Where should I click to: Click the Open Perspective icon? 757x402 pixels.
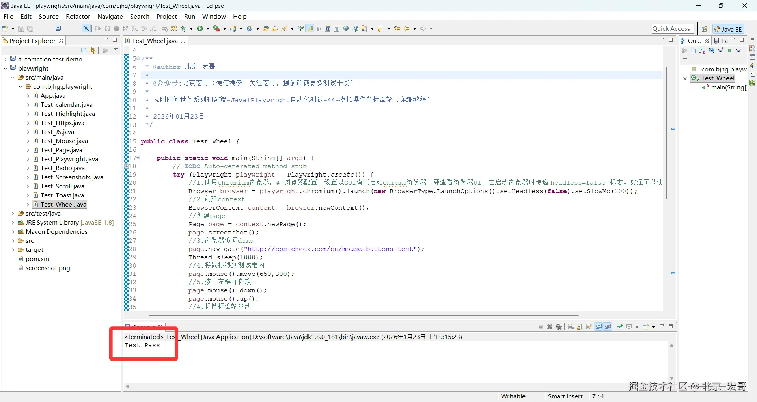704,29
